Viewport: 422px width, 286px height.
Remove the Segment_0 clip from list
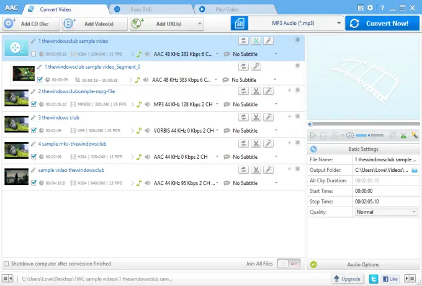click(x=297, y=65)
